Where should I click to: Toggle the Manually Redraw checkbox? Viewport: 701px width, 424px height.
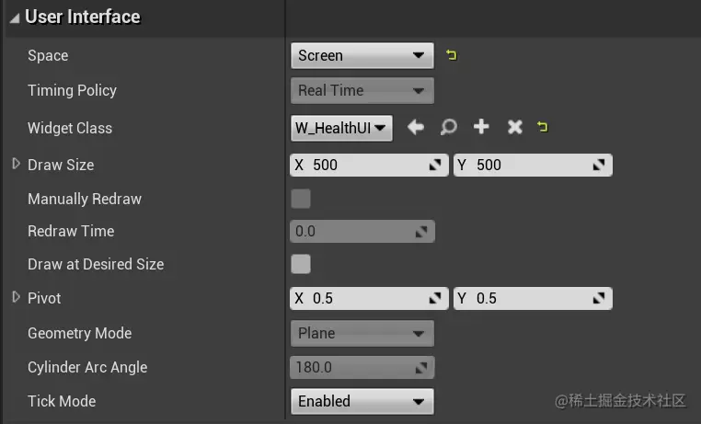(301, 199)
